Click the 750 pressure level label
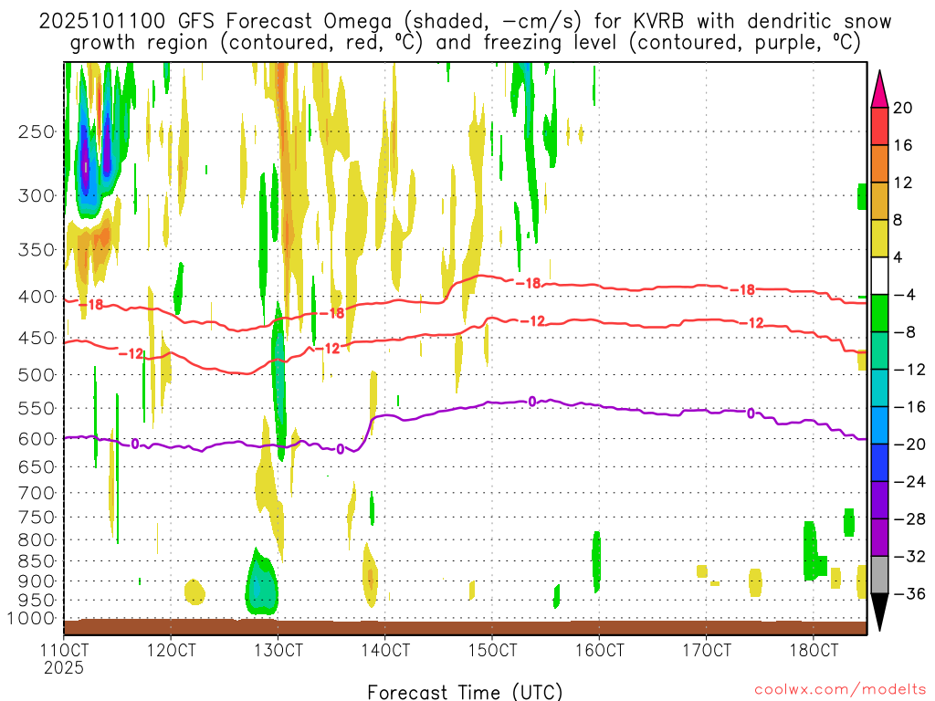Image resolution: width=935 pixels, height=701 pixels. point(37,517)
